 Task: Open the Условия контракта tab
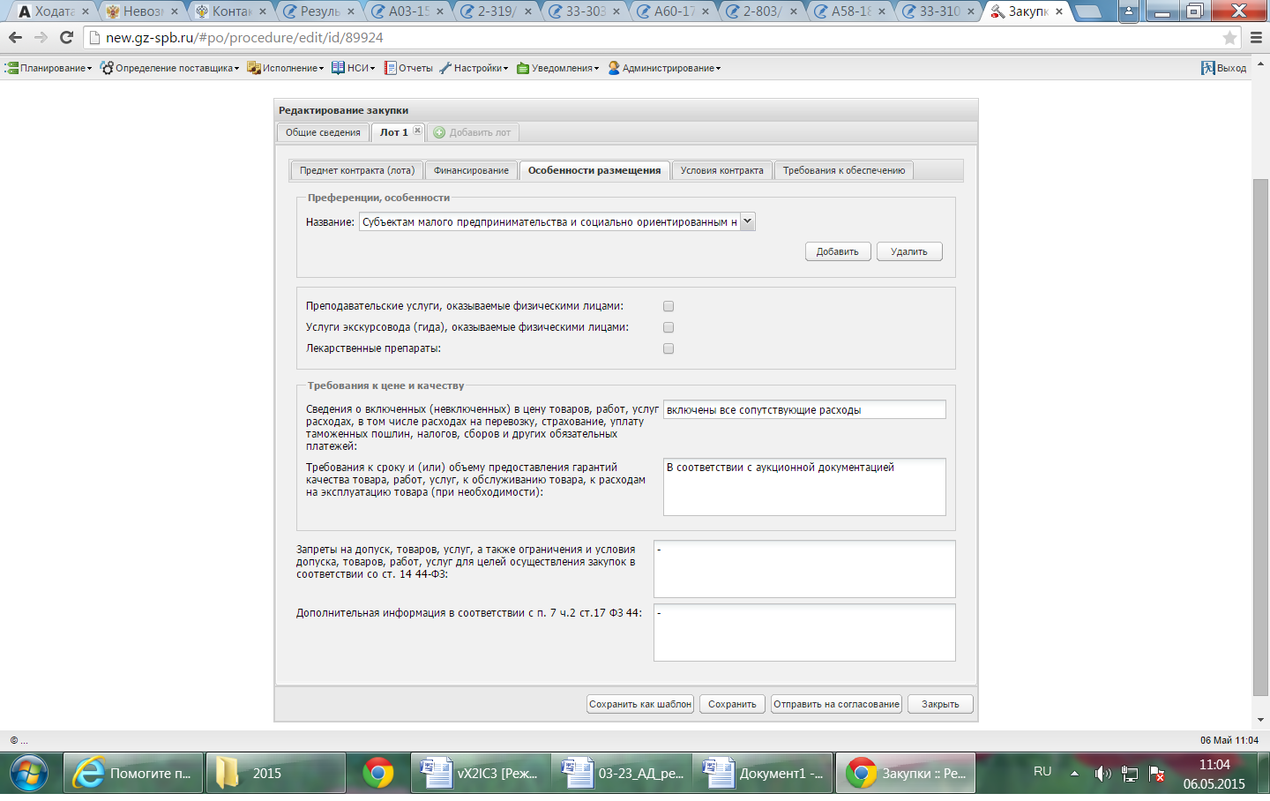722,170
